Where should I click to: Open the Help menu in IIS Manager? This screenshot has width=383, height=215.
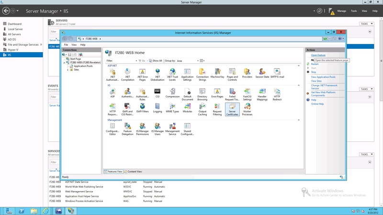point(83,45)
